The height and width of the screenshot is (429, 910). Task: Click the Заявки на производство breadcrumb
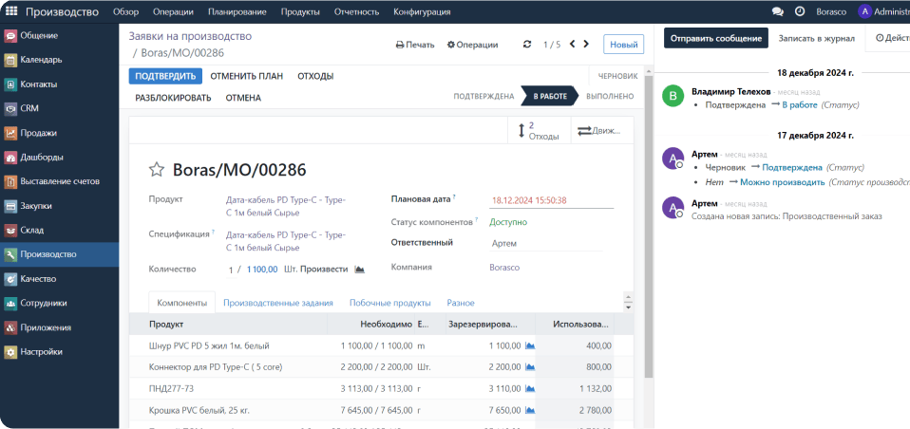(190, 36)
